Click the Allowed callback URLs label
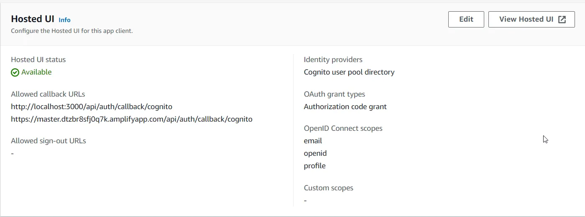The image size is (585, 217). pyautogui.click(x=48, y=94)
